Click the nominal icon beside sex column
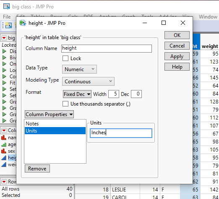219x199 pixels. (x=4, y=151)
